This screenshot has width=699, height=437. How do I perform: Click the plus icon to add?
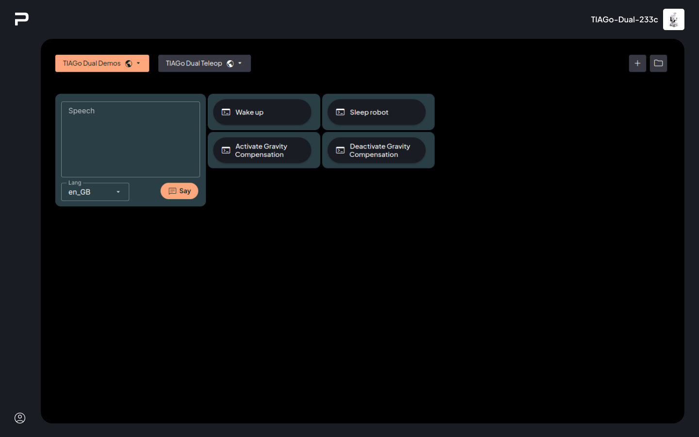pos(637,64)
